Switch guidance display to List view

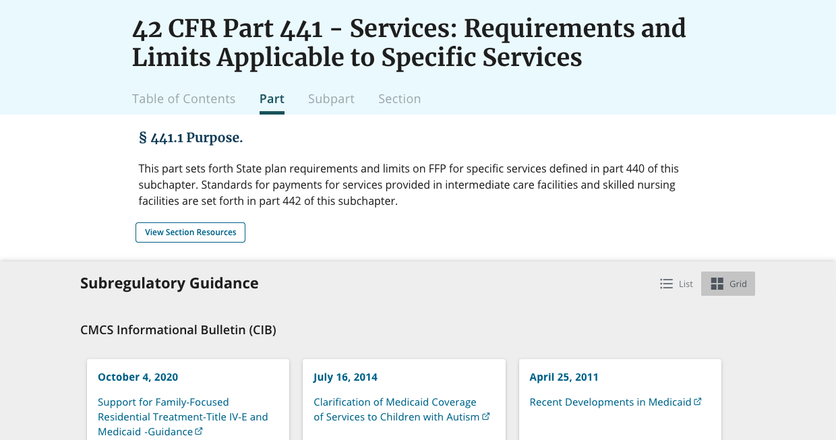click(676, 284)
